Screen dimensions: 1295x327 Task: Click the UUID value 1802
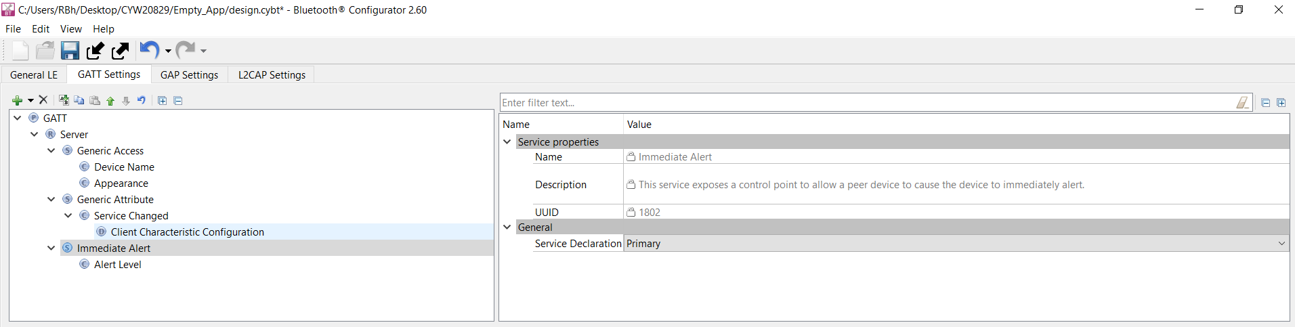point(650,213)
